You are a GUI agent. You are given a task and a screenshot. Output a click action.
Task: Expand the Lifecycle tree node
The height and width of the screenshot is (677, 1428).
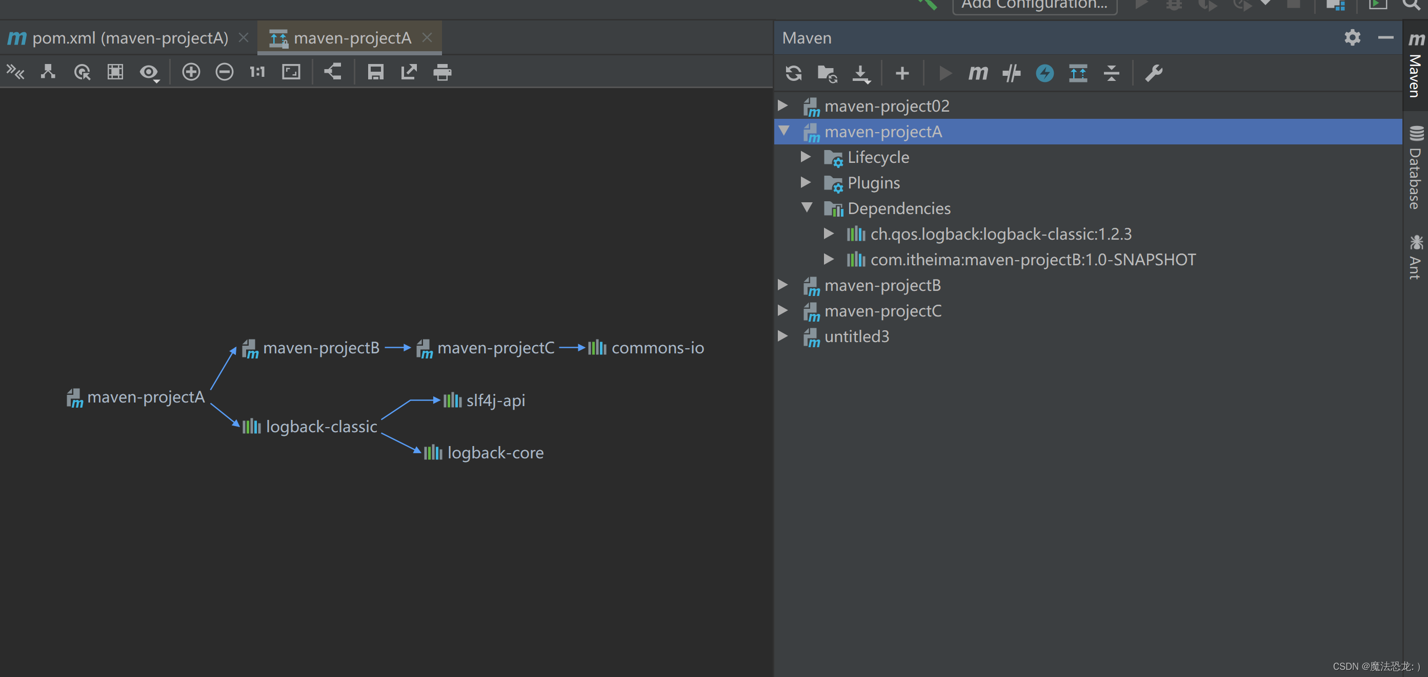(806, 157)
